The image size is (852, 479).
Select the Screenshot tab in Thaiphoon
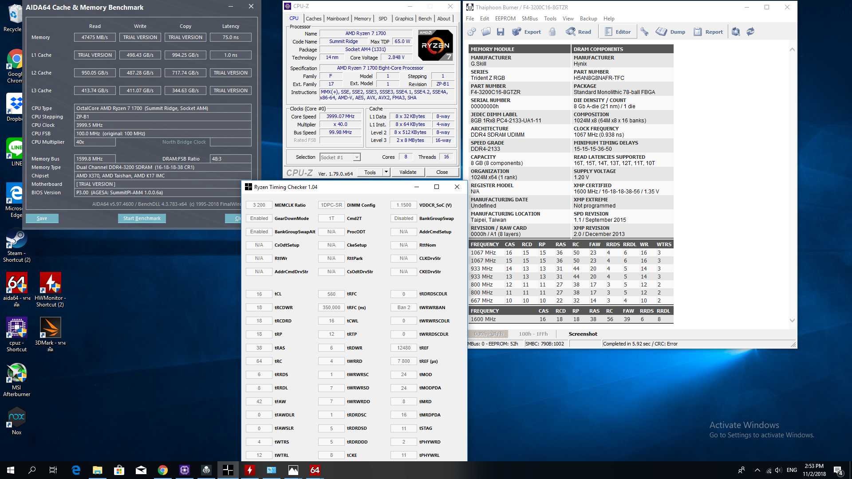(x=583, y=334)
